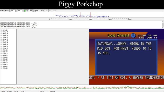Click the input field showing 300
The height and width of the screenshot is (92, 164).
click(x=20, y=11)
